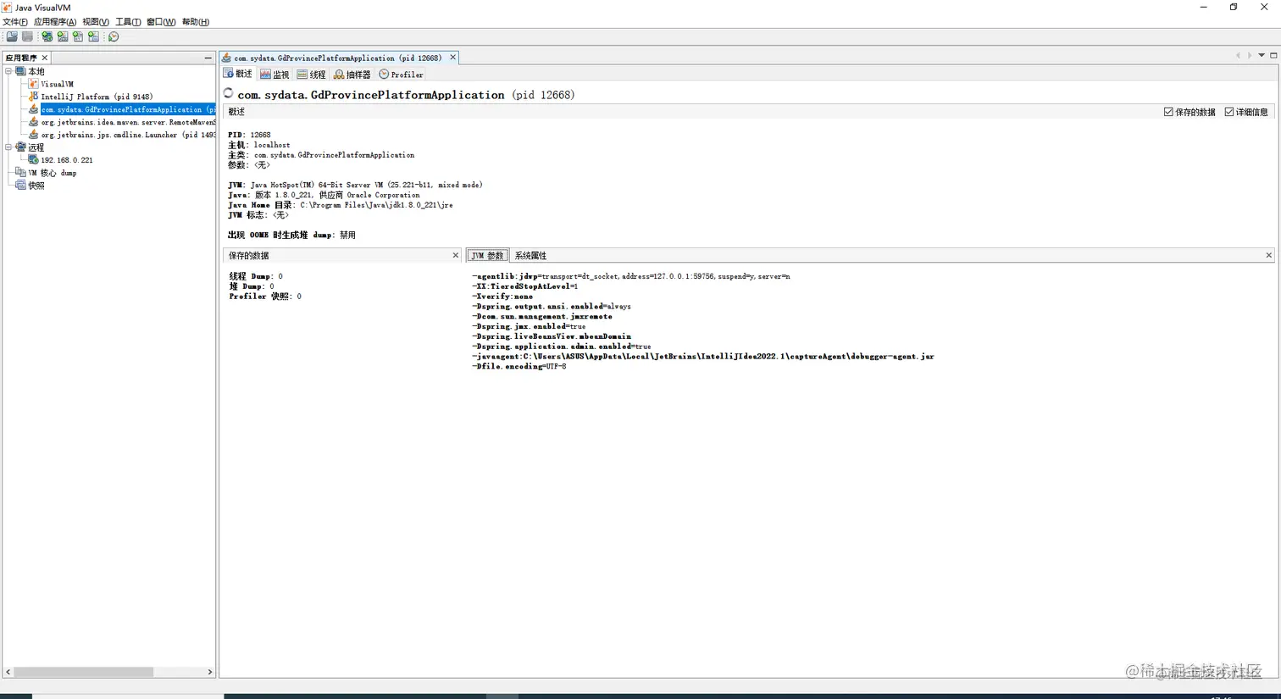Screen dimensions: 1281x699
Task: Switch to the 概述 overview tab
Action: [238, 75]
